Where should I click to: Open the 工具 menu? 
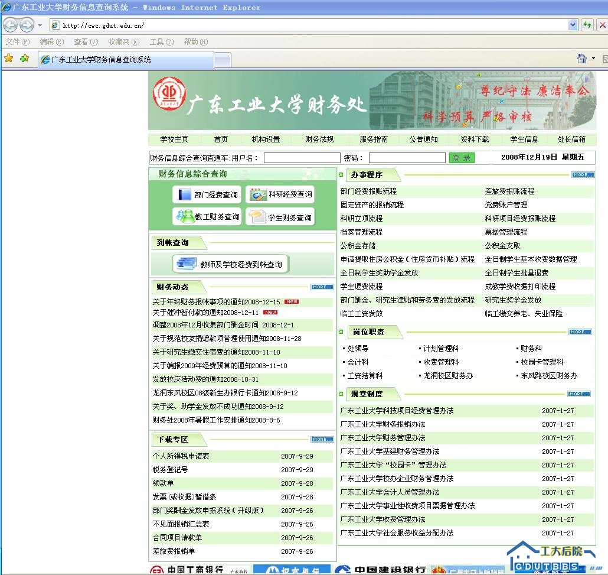tap(161, 42)
